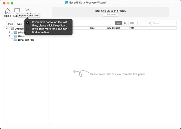181x129 pixels.
Task: Dismiss the Deep Scan tooltip
Action: point(28,23)
